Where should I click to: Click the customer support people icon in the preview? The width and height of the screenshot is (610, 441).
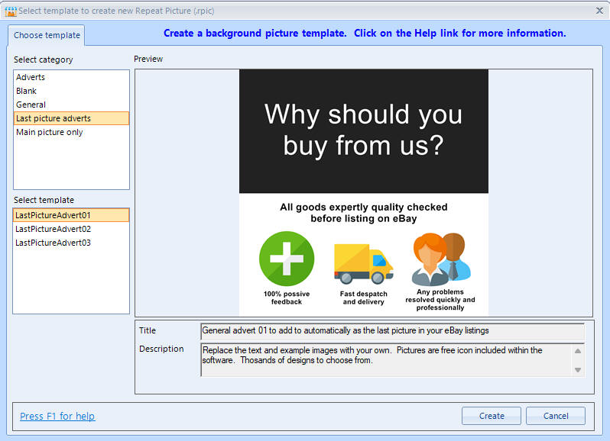click(x=441, y=259)
